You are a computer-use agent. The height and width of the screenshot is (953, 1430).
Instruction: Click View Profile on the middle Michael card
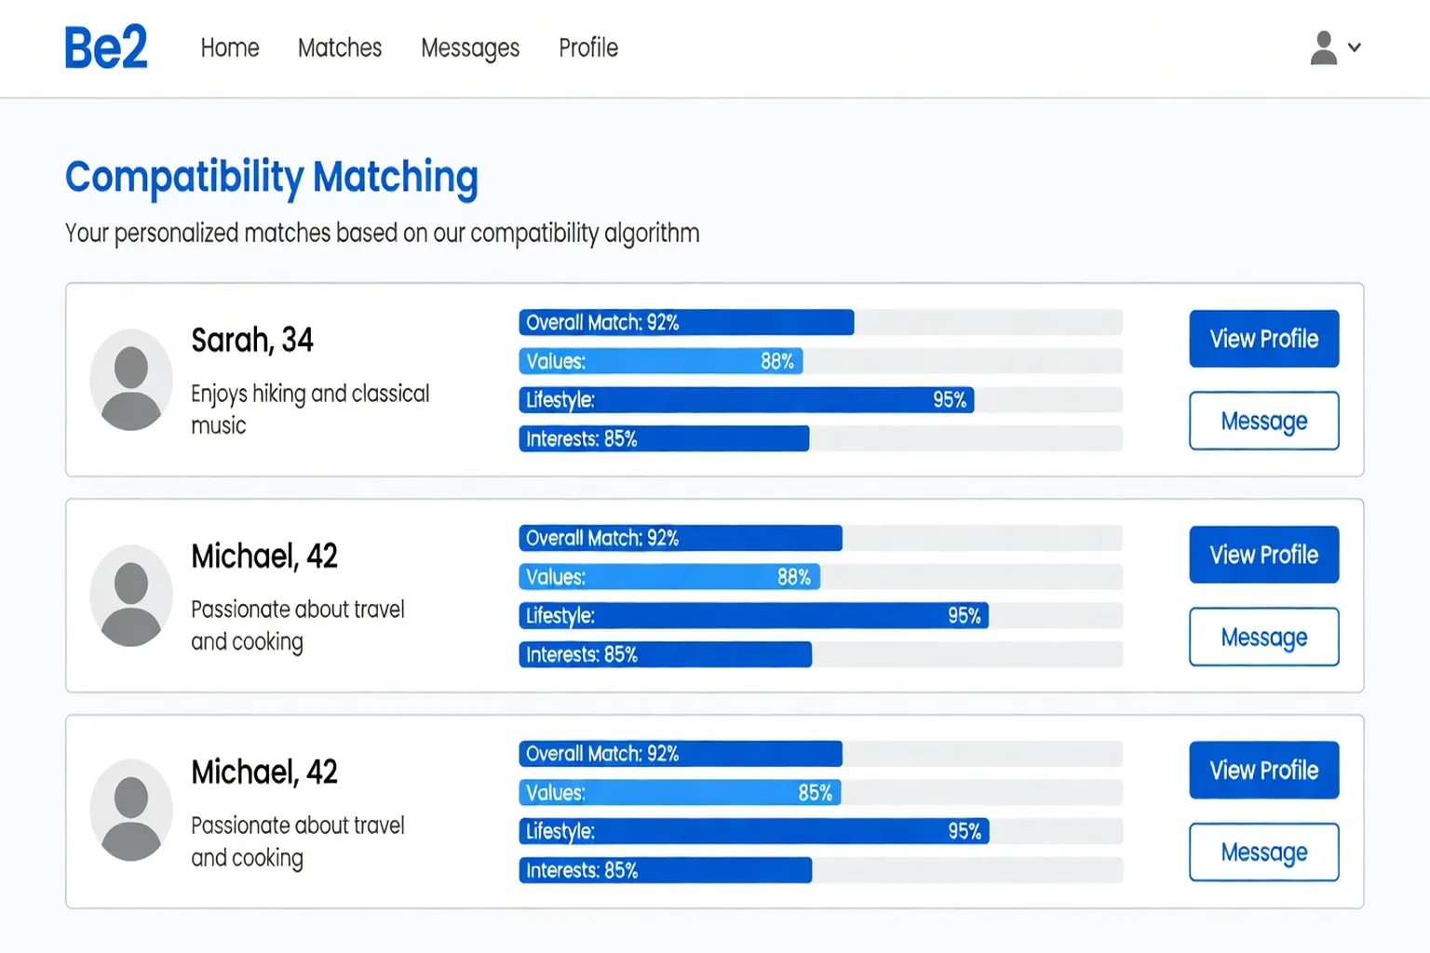(1263, 555)
